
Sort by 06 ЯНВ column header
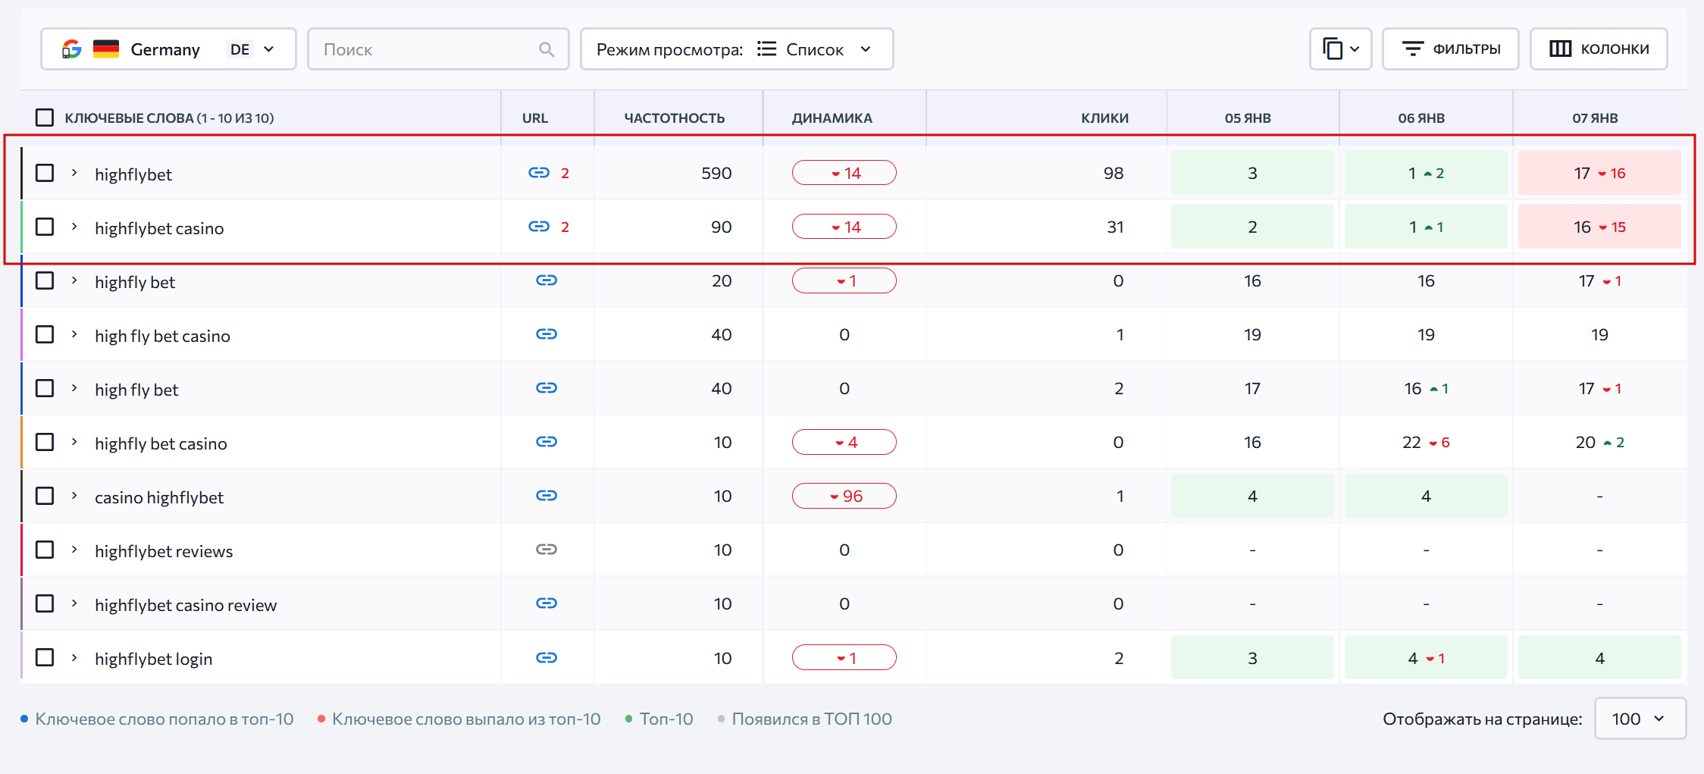(x=1421, y=118)
